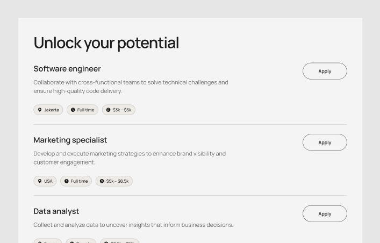The image size is (380, 243).
Task: Click the location pin icon beside USA
Action: click(40, 181)
